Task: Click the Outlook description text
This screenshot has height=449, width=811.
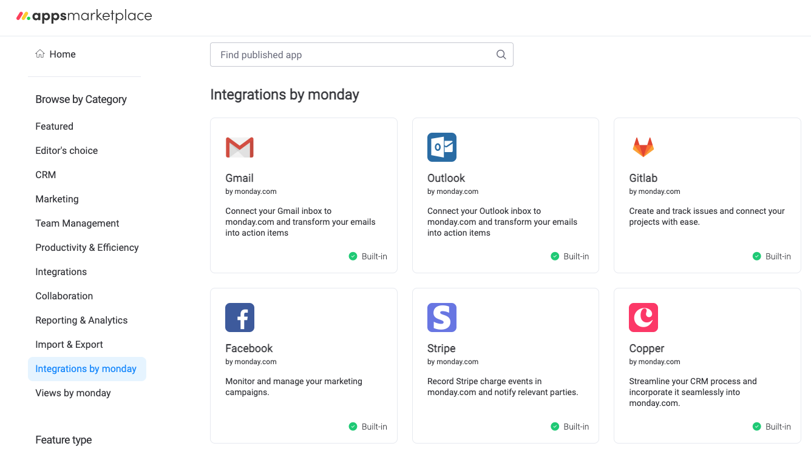Action: click(x=503, y=222)
